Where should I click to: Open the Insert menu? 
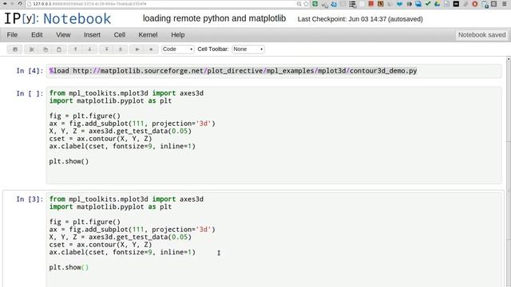tap(92, 35)
